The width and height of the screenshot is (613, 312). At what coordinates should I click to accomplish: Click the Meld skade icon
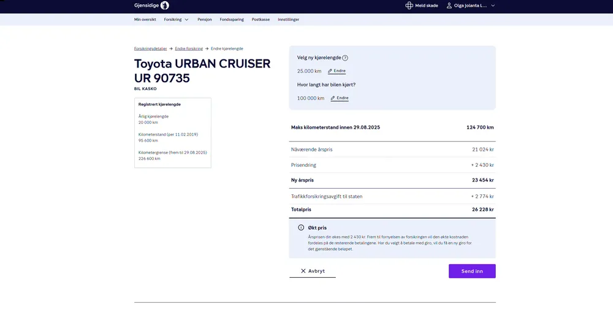click(409, 6)
